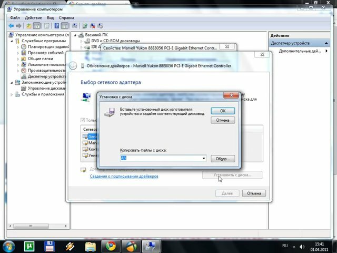Open the disk path dropdown arrow
Viewport: 337px width, 253px height.
click(204, 158)
